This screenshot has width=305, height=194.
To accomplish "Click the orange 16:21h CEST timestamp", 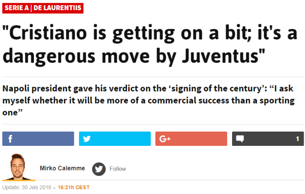I will tap(73, 187).
